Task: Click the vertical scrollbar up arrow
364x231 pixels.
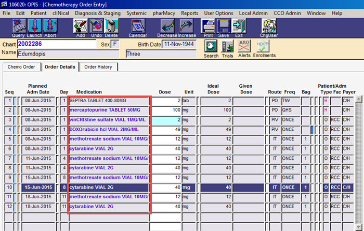Action: tap(359, 99)
